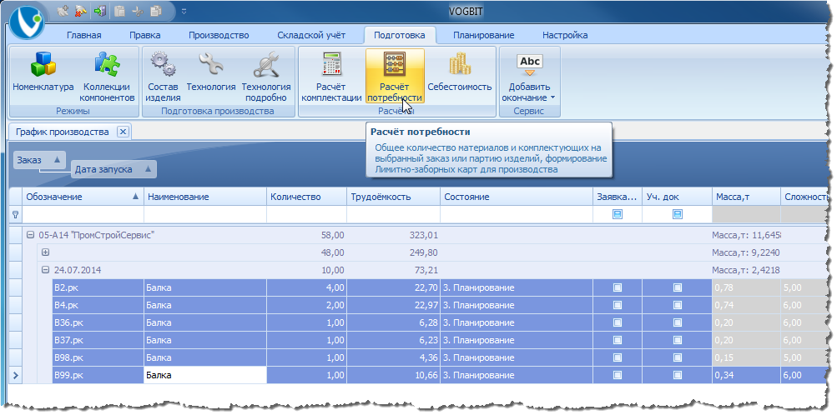Collapse the 24.07.2014 date group
The image size is (837, 415).
coord(45,270)
